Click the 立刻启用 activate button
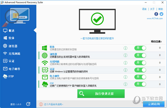Screen dimensions: 167x108 click(x=154, y=104)
